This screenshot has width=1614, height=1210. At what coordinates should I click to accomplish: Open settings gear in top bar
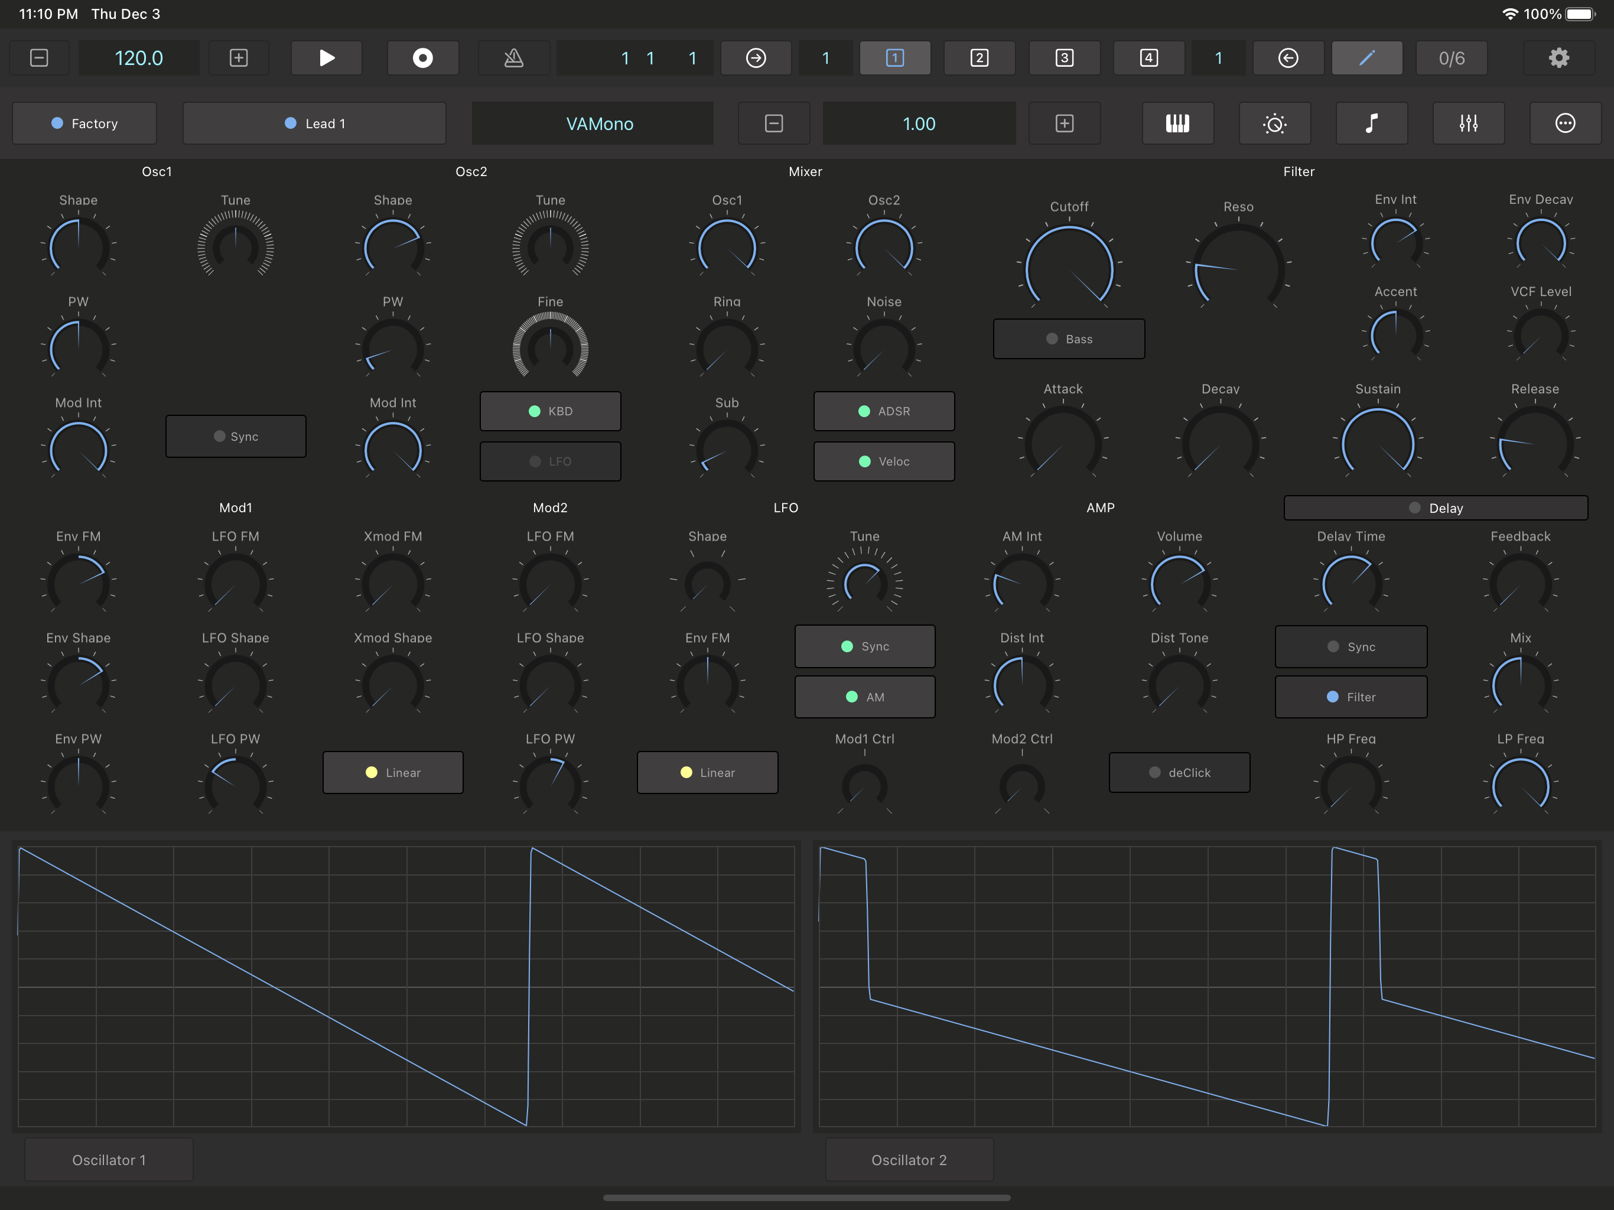tap(1558, 58)
